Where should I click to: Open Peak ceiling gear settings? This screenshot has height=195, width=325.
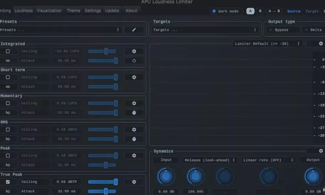(x=134, y=156)
